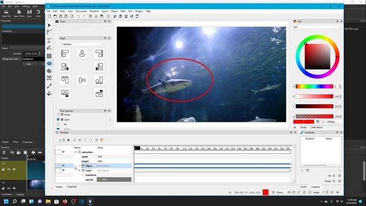Open the color model dropdown in Fill panel
The image size is (366, 206).
(x=317, y=27)
